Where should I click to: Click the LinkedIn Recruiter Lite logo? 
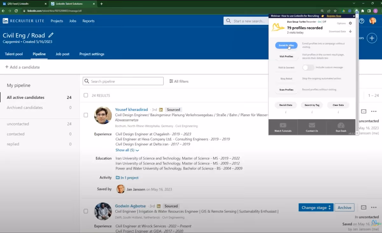click(24, 21)
